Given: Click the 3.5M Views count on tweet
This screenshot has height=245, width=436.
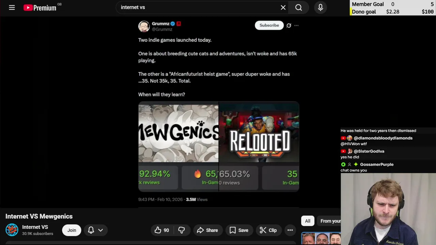Looking at the screenshot, I should 197,199.
